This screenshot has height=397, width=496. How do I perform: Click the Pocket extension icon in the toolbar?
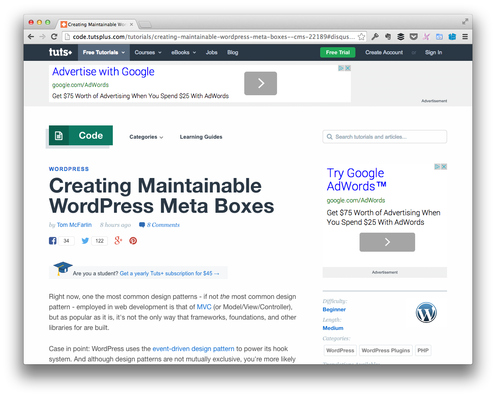tap(413, 36)
